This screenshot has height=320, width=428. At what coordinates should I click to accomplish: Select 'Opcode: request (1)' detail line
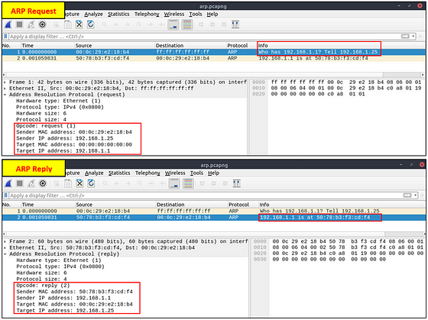point(46,126)
